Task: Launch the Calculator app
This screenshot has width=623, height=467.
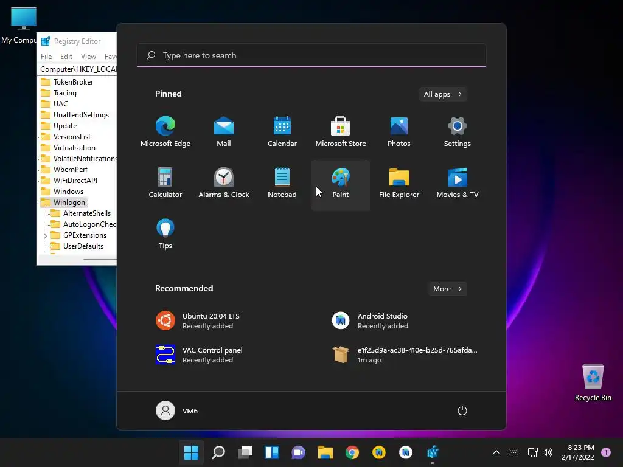Action: pos(165,184)
